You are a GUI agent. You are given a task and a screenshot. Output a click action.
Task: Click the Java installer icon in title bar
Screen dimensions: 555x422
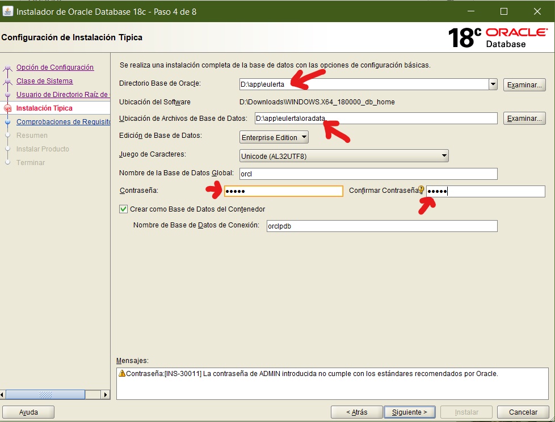point(8,11)
